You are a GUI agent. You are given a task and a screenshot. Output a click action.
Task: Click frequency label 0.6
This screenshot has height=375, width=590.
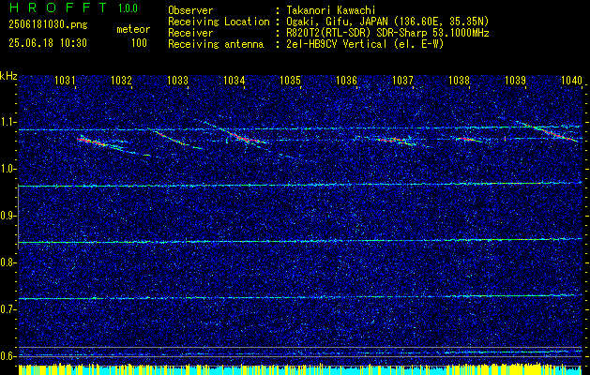(8, 356)
